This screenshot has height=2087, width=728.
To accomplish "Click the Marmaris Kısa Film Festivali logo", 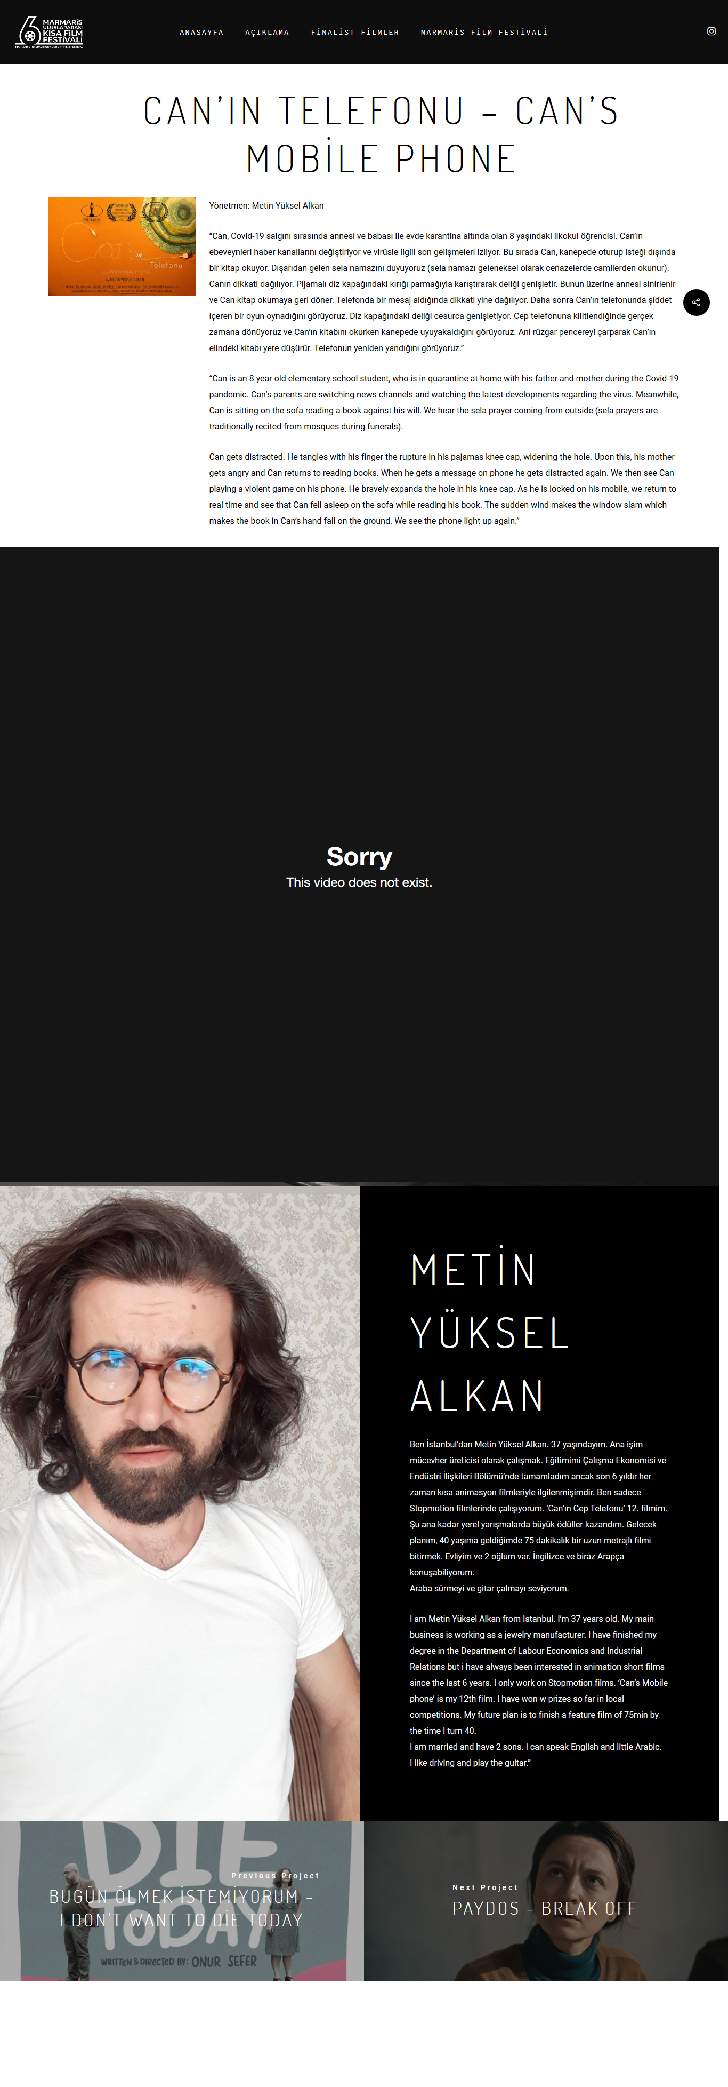I will click(50, 33).
